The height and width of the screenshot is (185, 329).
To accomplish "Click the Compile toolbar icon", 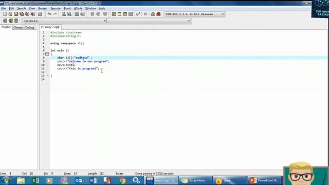I will tap(114, 14).
